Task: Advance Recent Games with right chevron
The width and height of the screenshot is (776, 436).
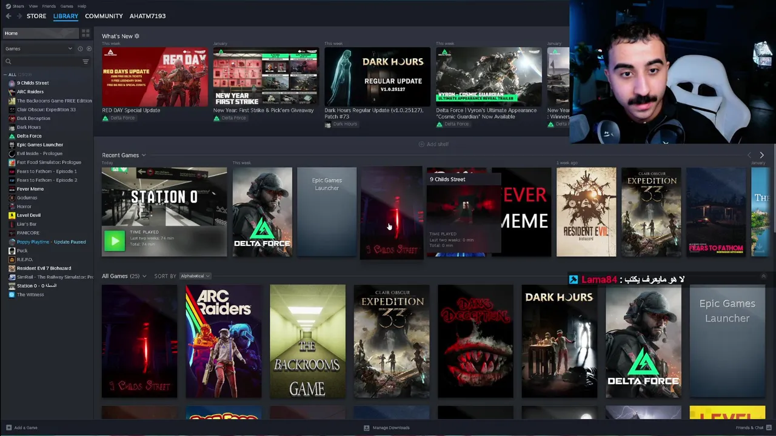Action: pyautogui.click(x=762, y=155)
